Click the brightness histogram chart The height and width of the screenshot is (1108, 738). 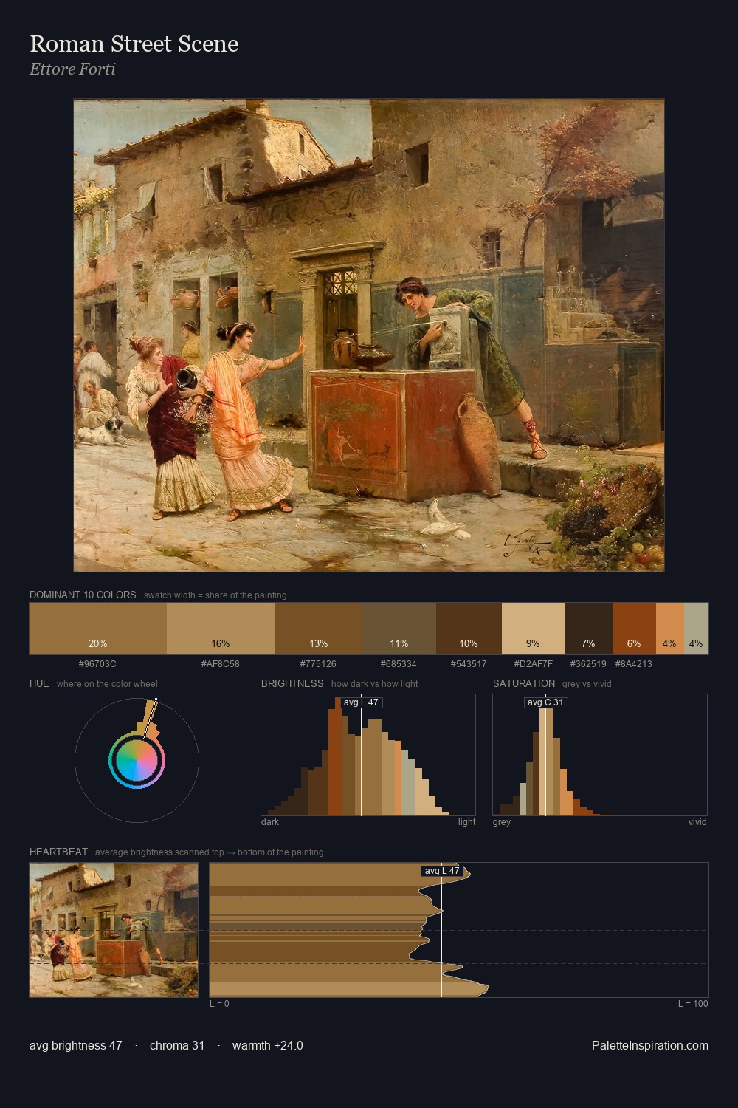[x=368, y=755]
